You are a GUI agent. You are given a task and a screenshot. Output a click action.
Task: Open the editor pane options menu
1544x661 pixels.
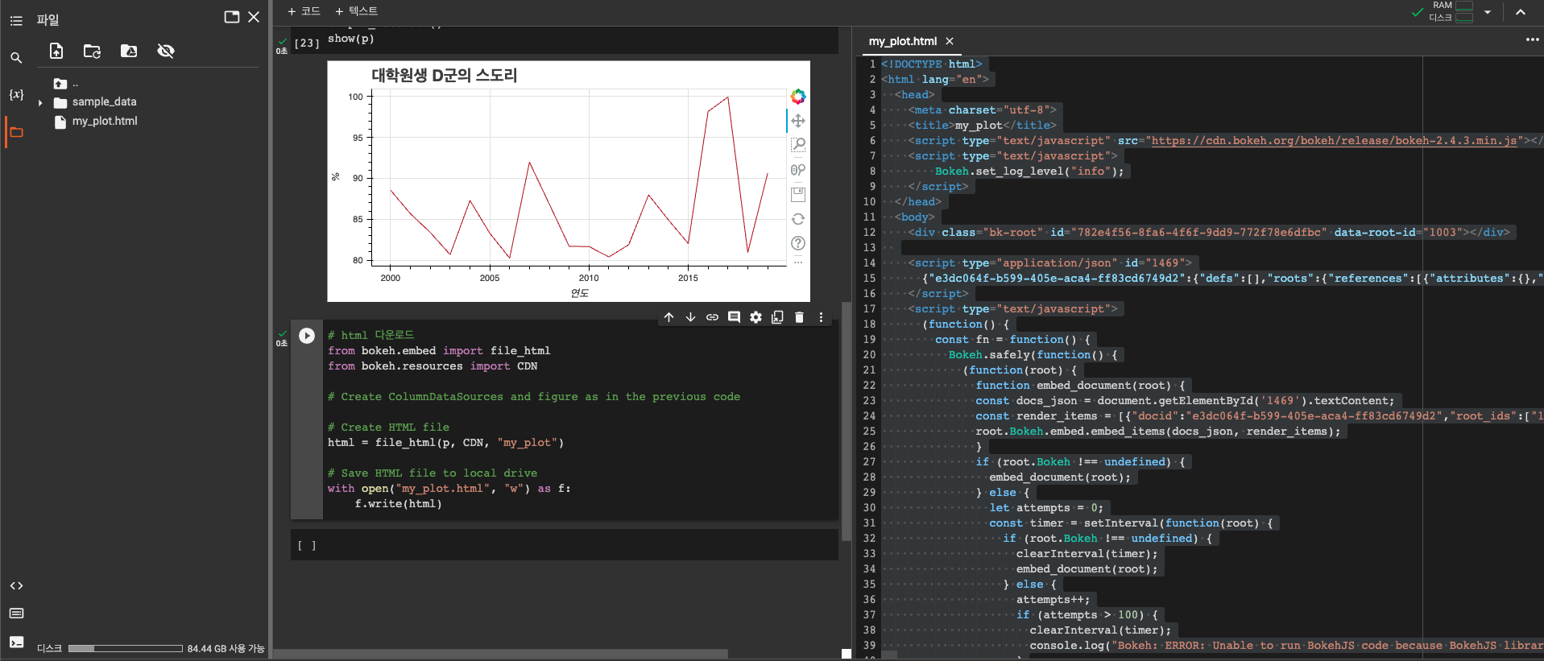1532,39
